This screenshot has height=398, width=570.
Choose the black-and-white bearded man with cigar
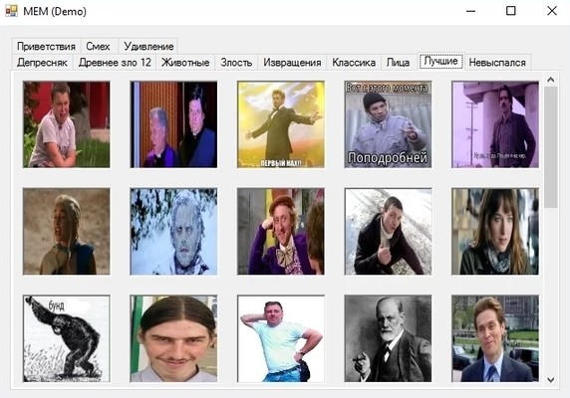tap(388, 338)
